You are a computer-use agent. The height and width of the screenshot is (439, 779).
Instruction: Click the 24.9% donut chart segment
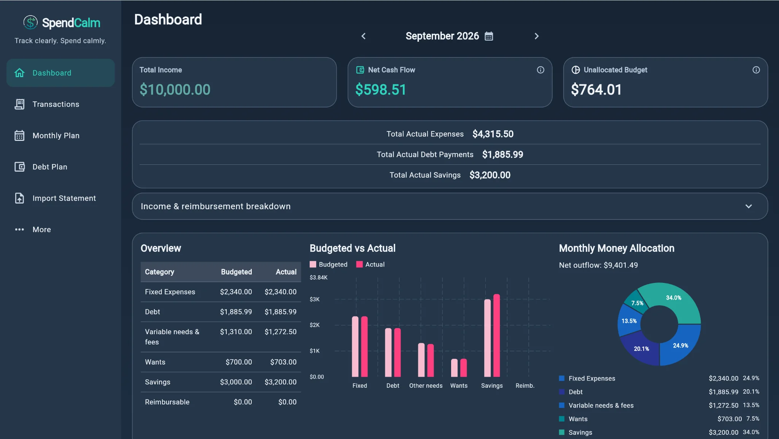[680, 345]
